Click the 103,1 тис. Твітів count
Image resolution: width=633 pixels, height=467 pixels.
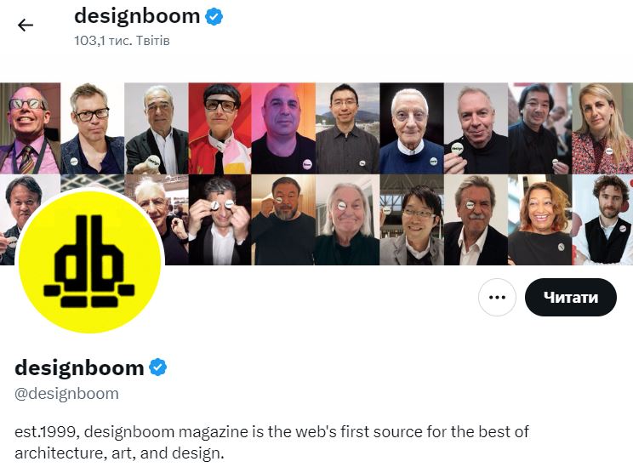(122, 41)
